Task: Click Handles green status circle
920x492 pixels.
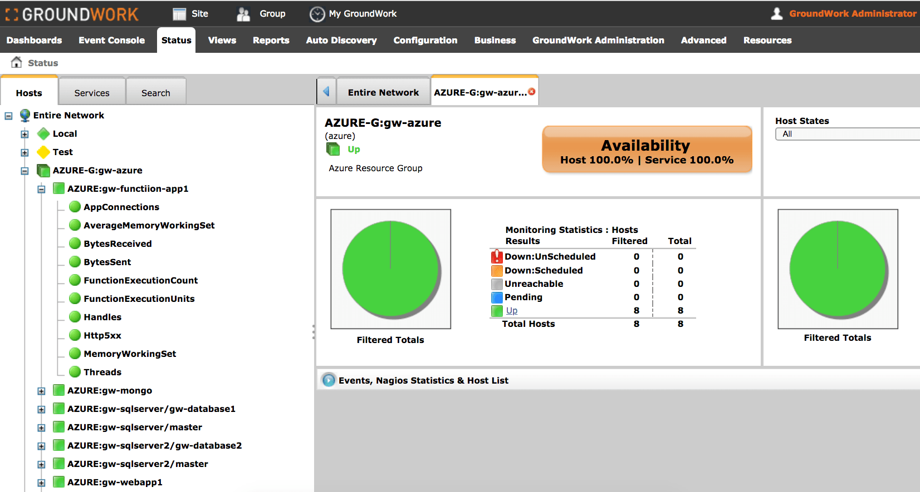Action: pyautogui.click(x=75, y=317)
